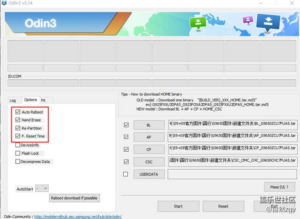Switch to the Log tab
The height and width of the screenshot is (219, 300).
[13, 100]
